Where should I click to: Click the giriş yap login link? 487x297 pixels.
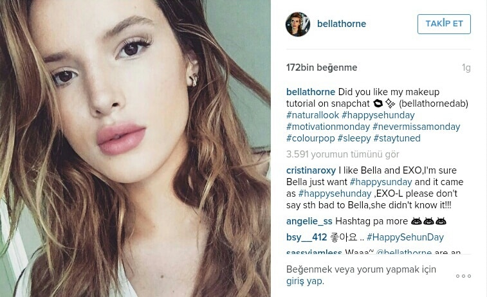305,281
